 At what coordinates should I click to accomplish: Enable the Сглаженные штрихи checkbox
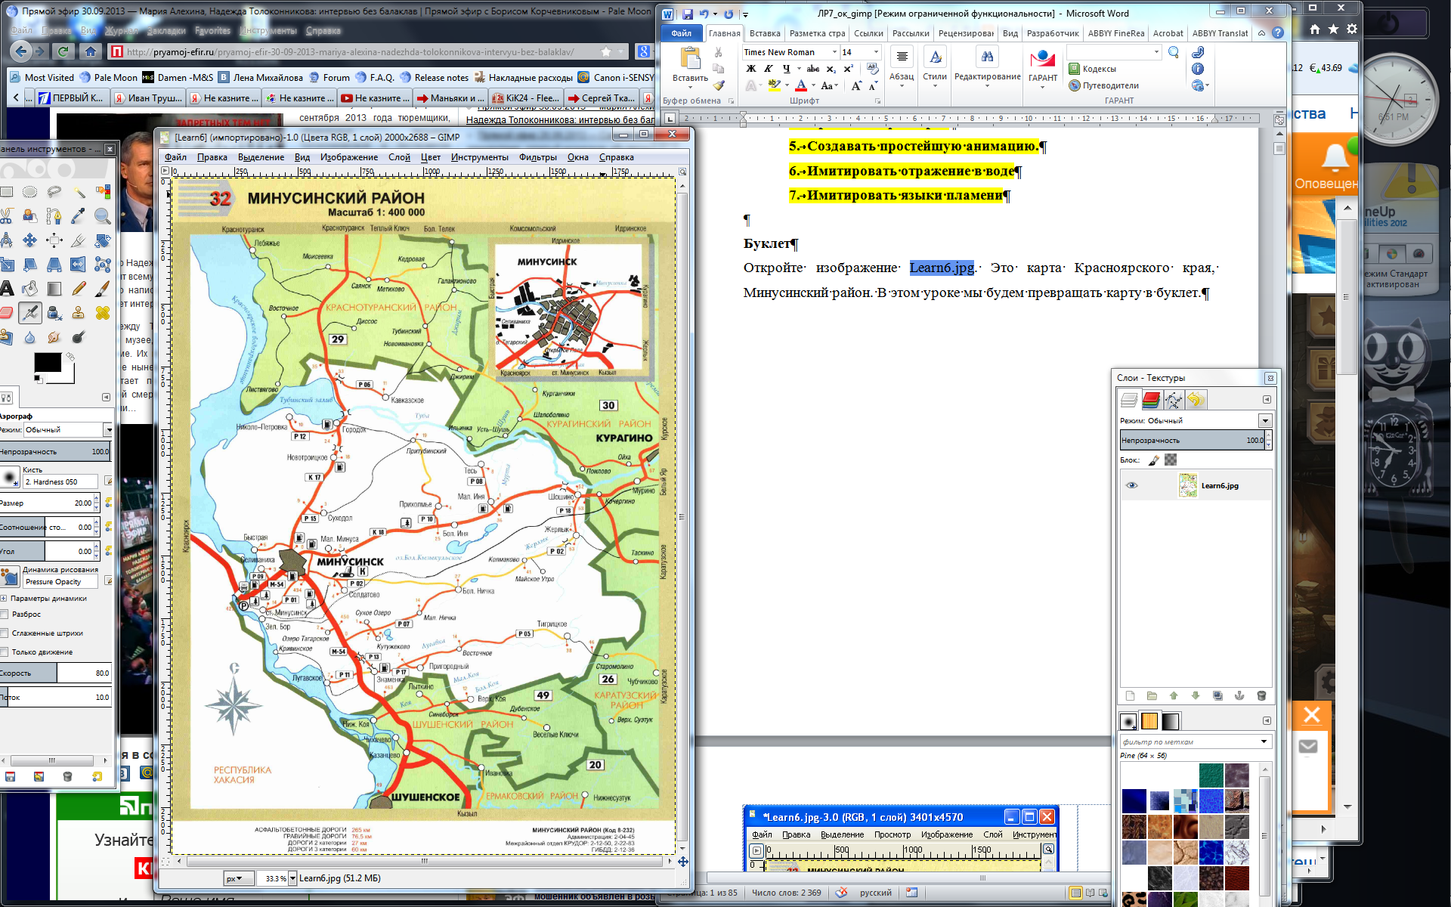pyautogui.click(x=4, y=633)
